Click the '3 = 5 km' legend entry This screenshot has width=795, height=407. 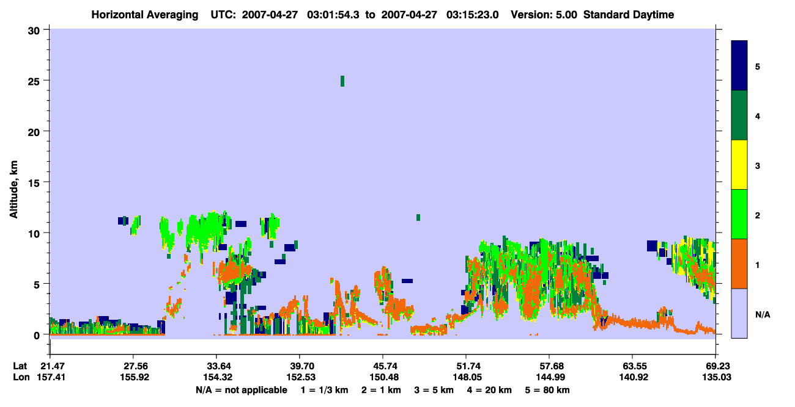pyautogui.click(x=435, y=390)
